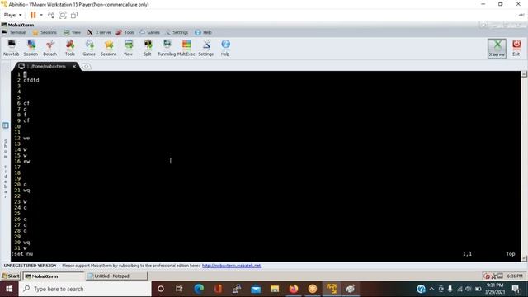Open the Settings toolbar icon
The width and height of the screenshot is (528, 297).
tap(205, 48)
